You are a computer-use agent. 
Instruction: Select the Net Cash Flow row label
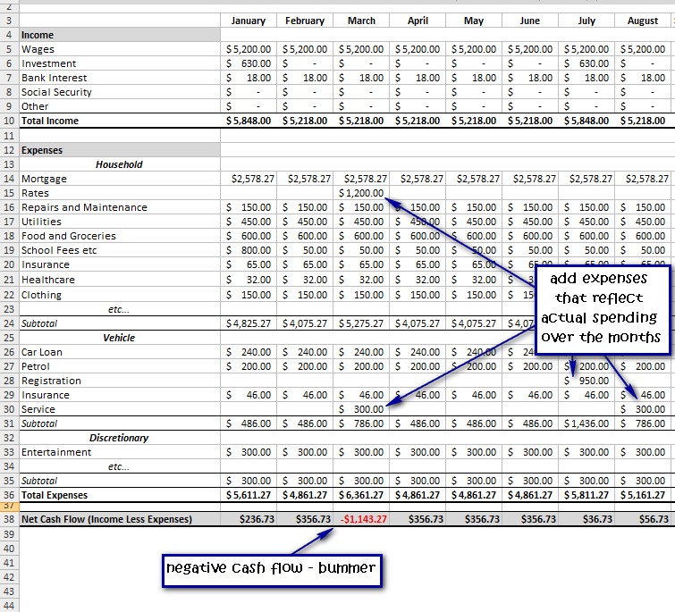coord(106,519)
